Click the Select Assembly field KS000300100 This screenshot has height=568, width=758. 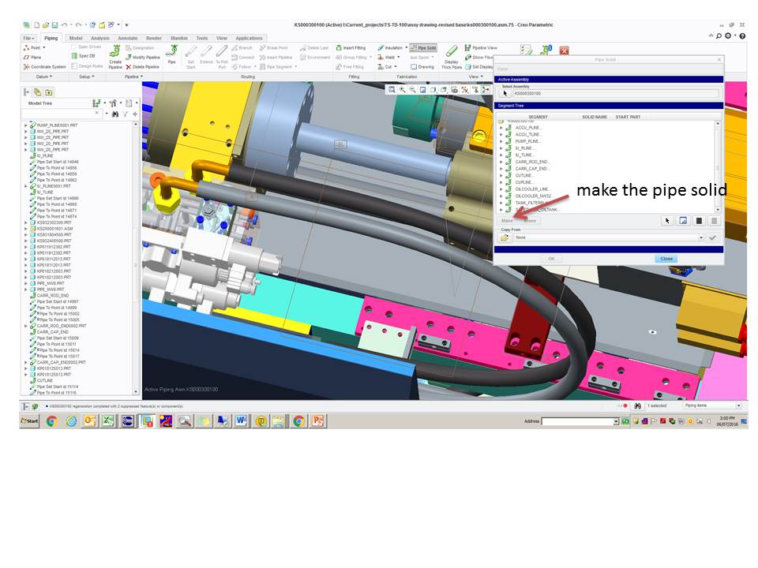pos(615,94)
